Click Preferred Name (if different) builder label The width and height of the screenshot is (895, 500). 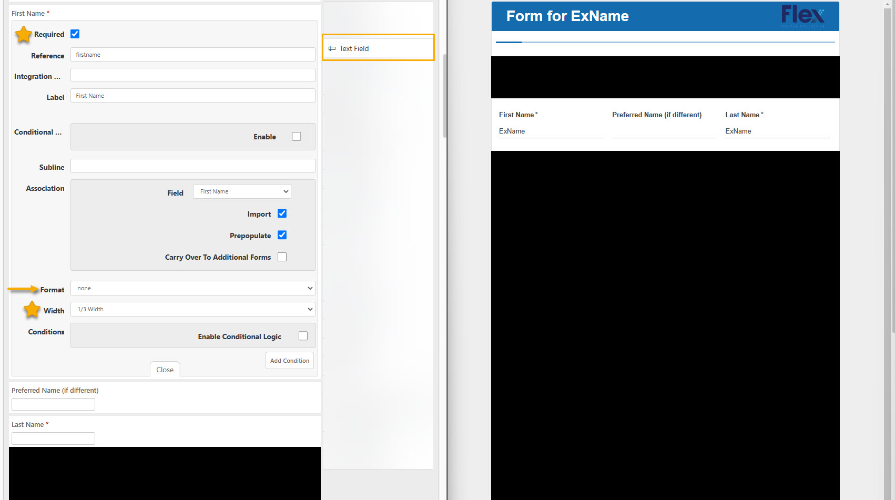pos(55,390)
